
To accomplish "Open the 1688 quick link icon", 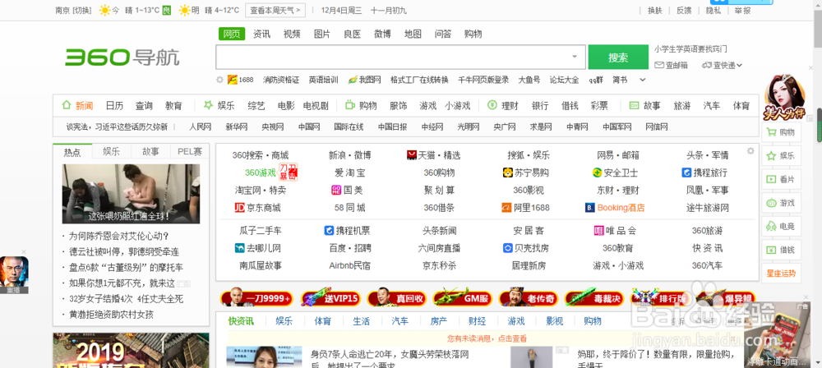I will coord(233,80).
